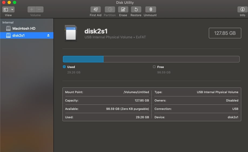Viewport: 248px width, 152px height.
Task: Select disk2s1 in the sidebar
Action: point(18,35)
